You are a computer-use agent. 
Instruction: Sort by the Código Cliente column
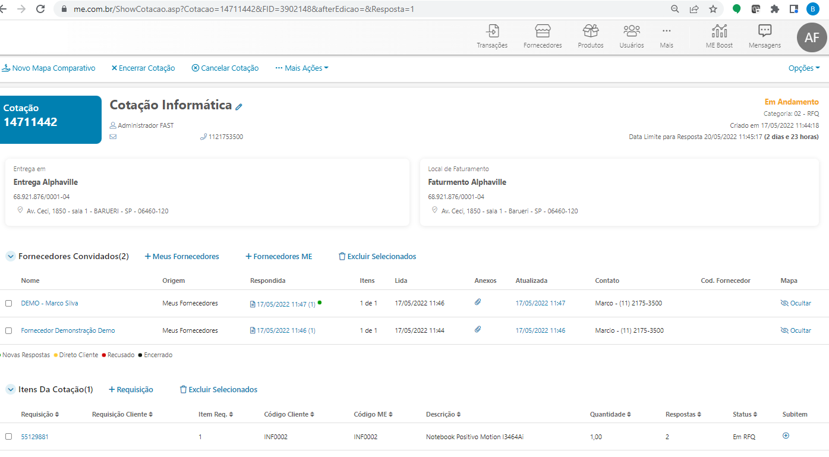[289, 414]
